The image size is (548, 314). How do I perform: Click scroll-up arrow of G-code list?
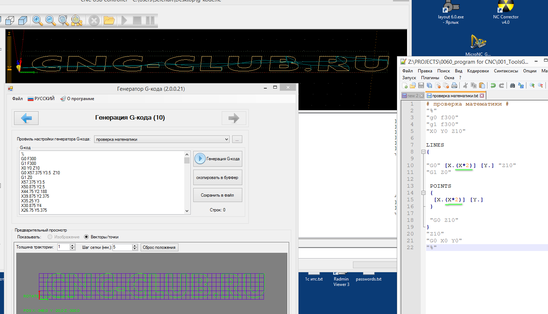tap(187, 154)
